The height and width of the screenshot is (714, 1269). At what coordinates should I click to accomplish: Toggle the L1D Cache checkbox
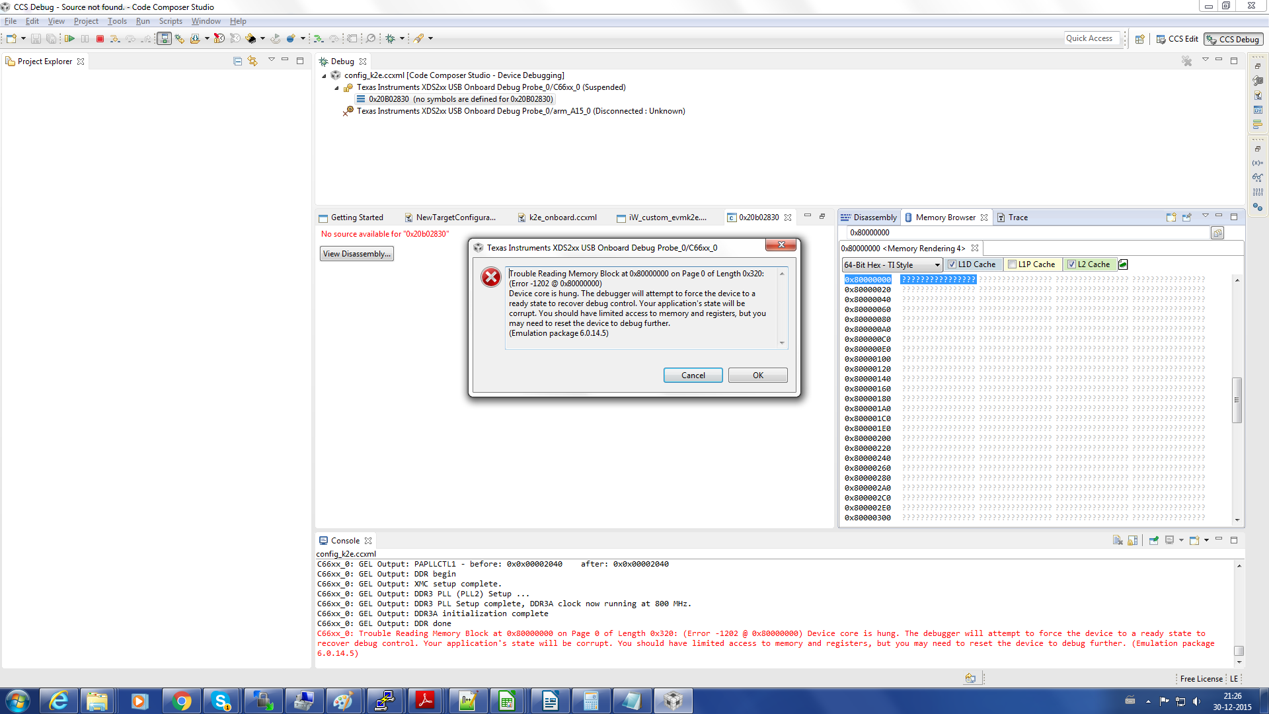tap(952, 264)
